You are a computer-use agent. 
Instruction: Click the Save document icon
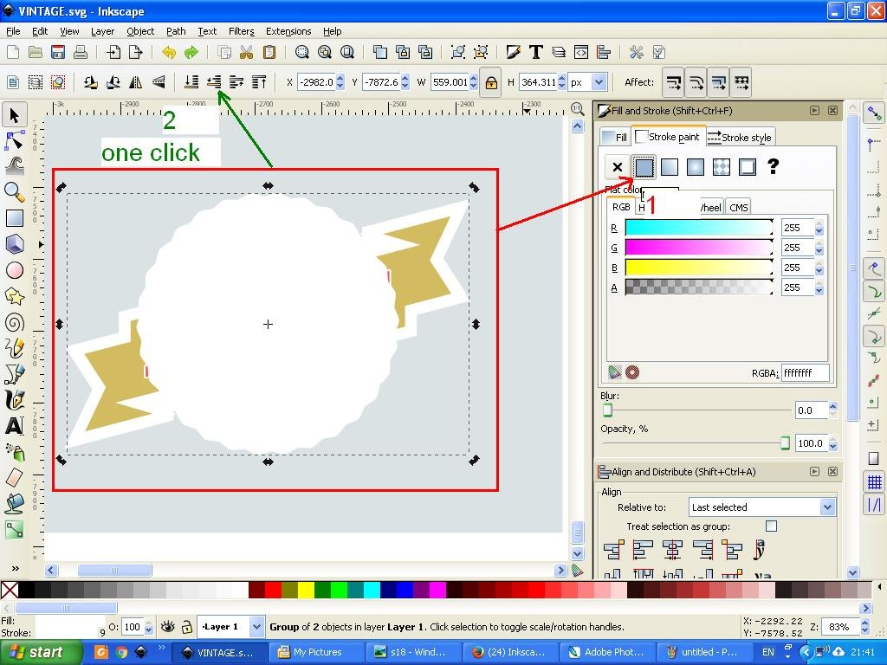[58, 53]
